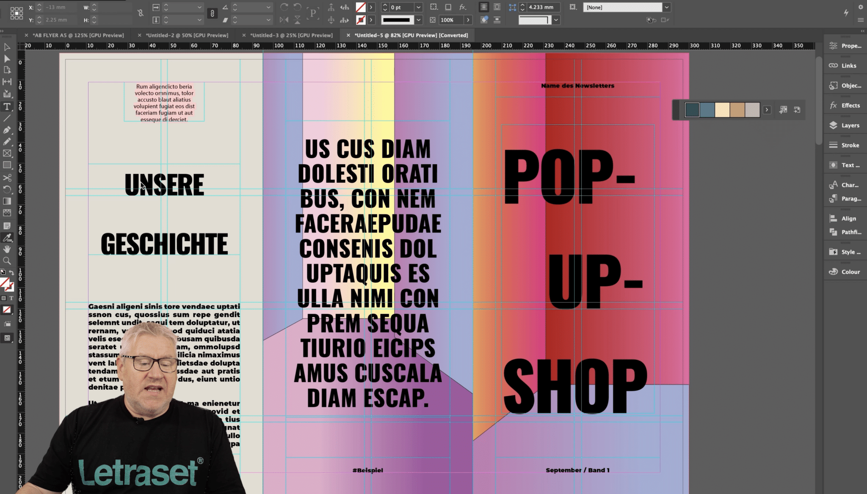Select the Type tool in the toolbar

tap(7, 107)
